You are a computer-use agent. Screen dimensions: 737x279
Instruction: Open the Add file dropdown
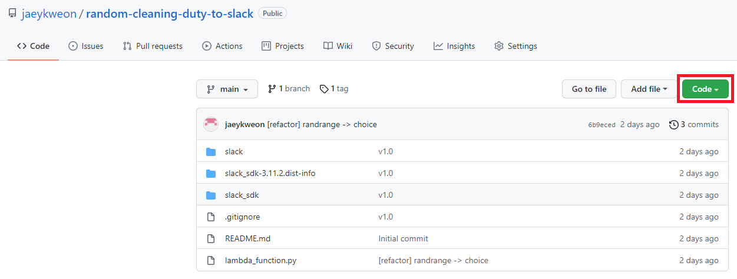tap(649, 89)
